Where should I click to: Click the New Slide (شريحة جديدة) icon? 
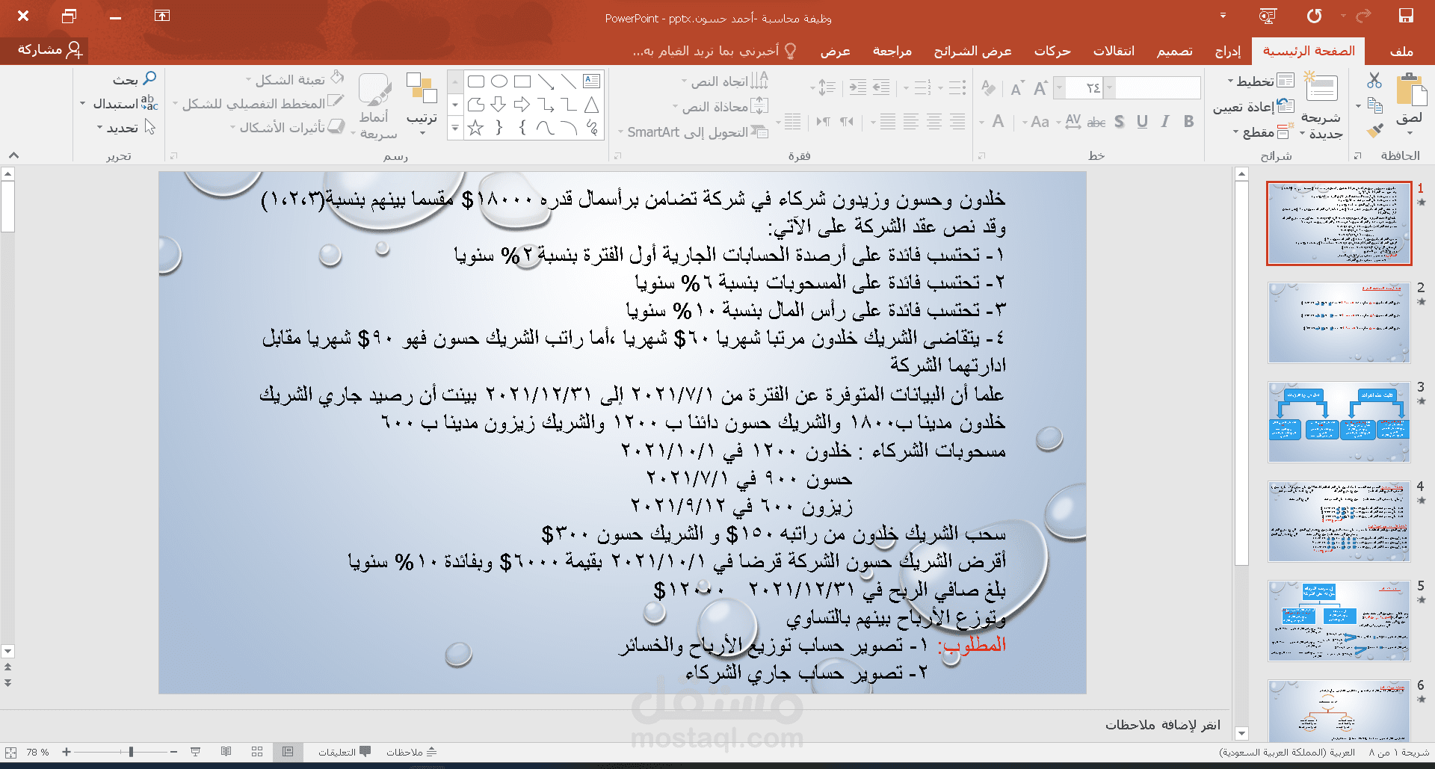pyautogui.click(x=1321, y=88)
